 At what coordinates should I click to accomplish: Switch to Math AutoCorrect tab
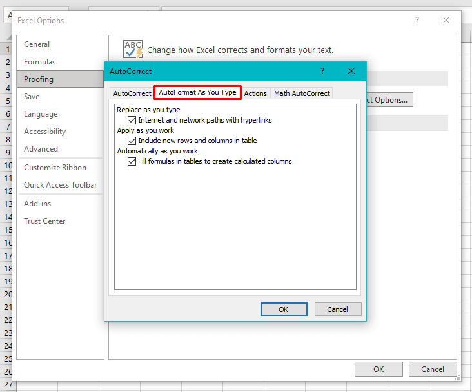point(302,93)
